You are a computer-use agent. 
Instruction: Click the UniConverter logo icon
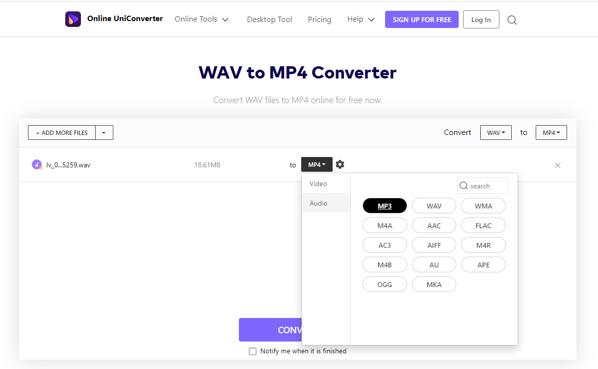73,19
